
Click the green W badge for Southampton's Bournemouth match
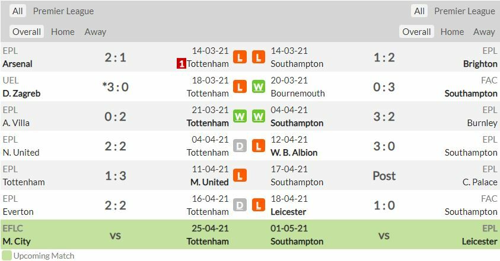click(258, 87)
